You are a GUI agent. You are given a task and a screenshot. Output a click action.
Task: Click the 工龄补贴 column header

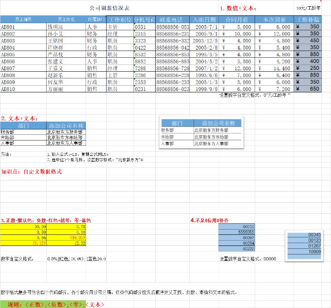tap(307, 20)
